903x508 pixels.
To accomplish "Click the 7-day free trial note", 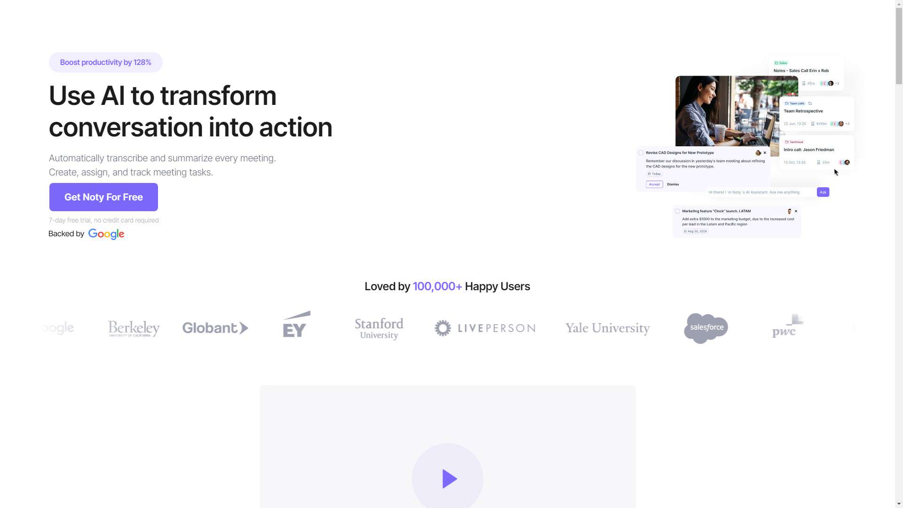I will [x=104, y=220].
